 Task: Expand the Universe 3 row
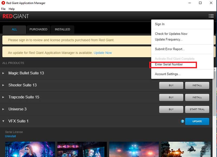tap(3, 109)
